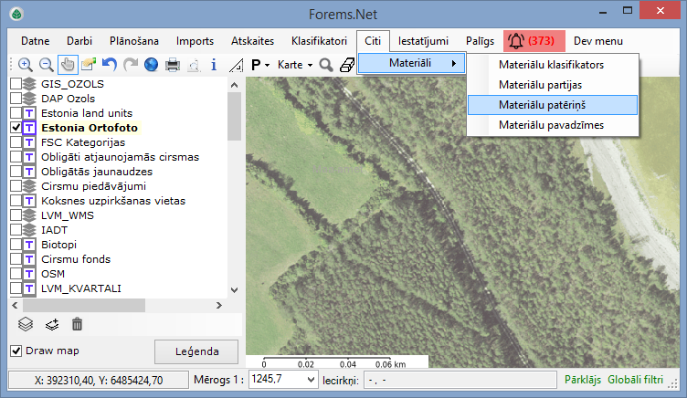Open the Plānošana menu
The height and width of the screenshot is (398, 687).
pos(134,41)
